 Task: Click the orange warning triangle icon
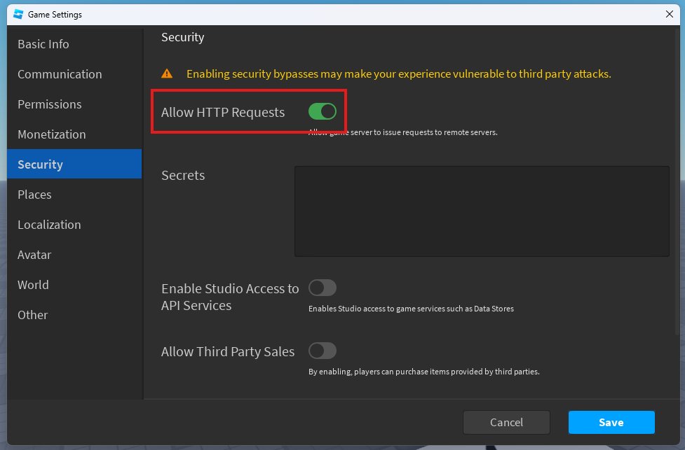(167, 73)
